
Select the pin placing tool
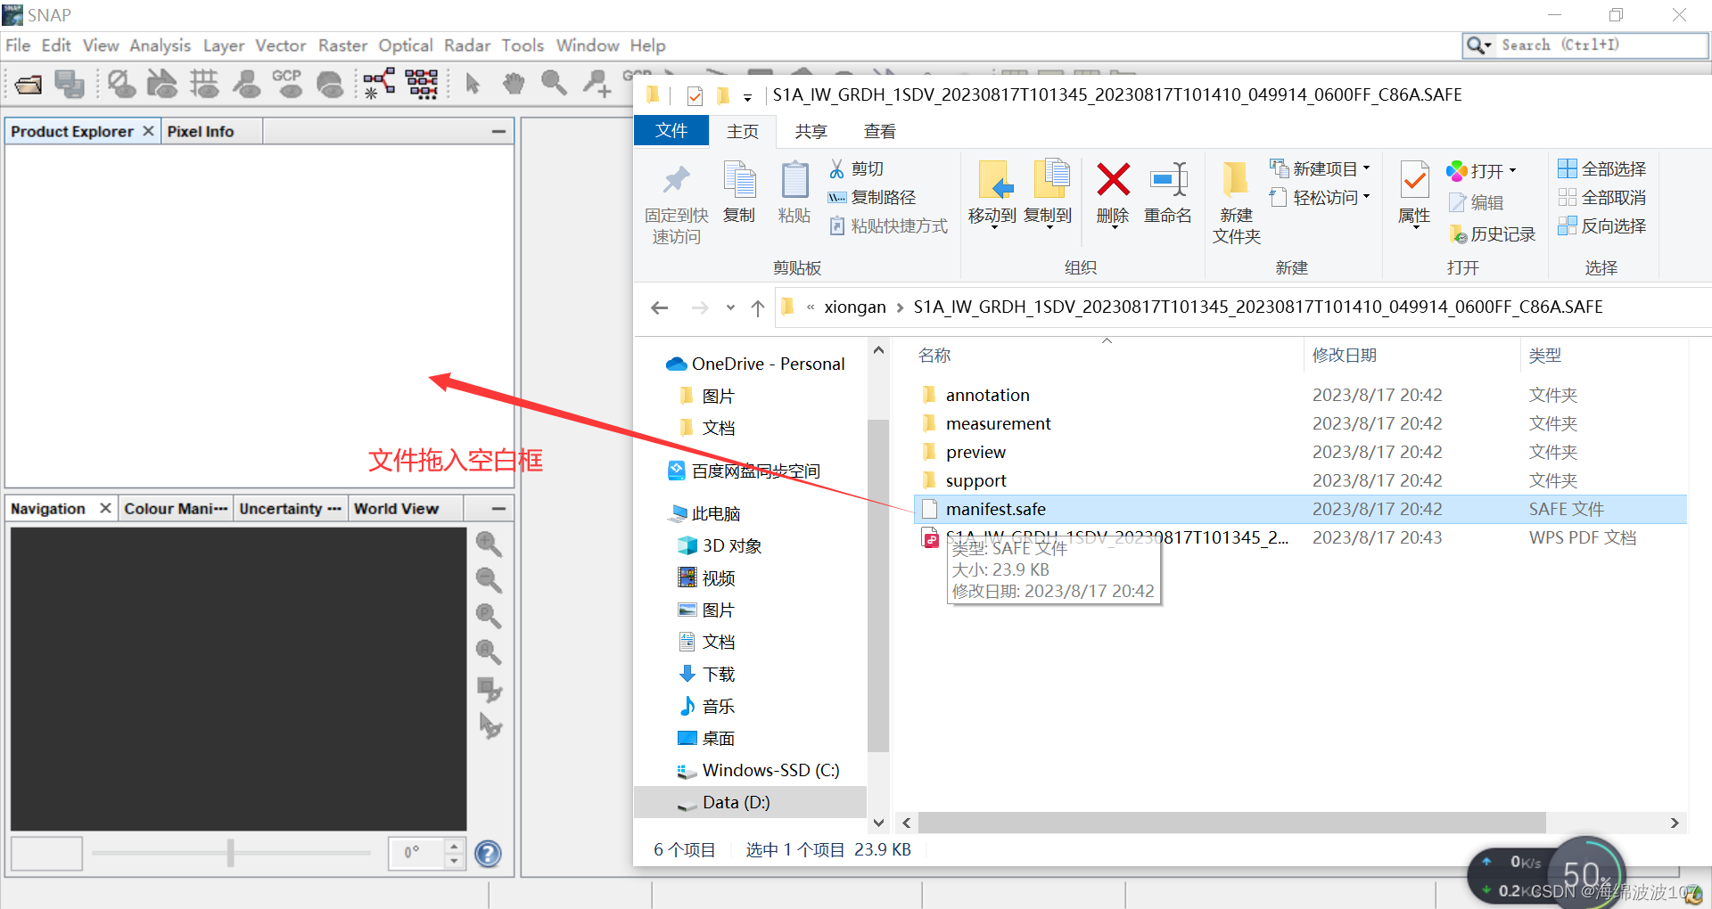pyautogui.click(x=597, y=85)
